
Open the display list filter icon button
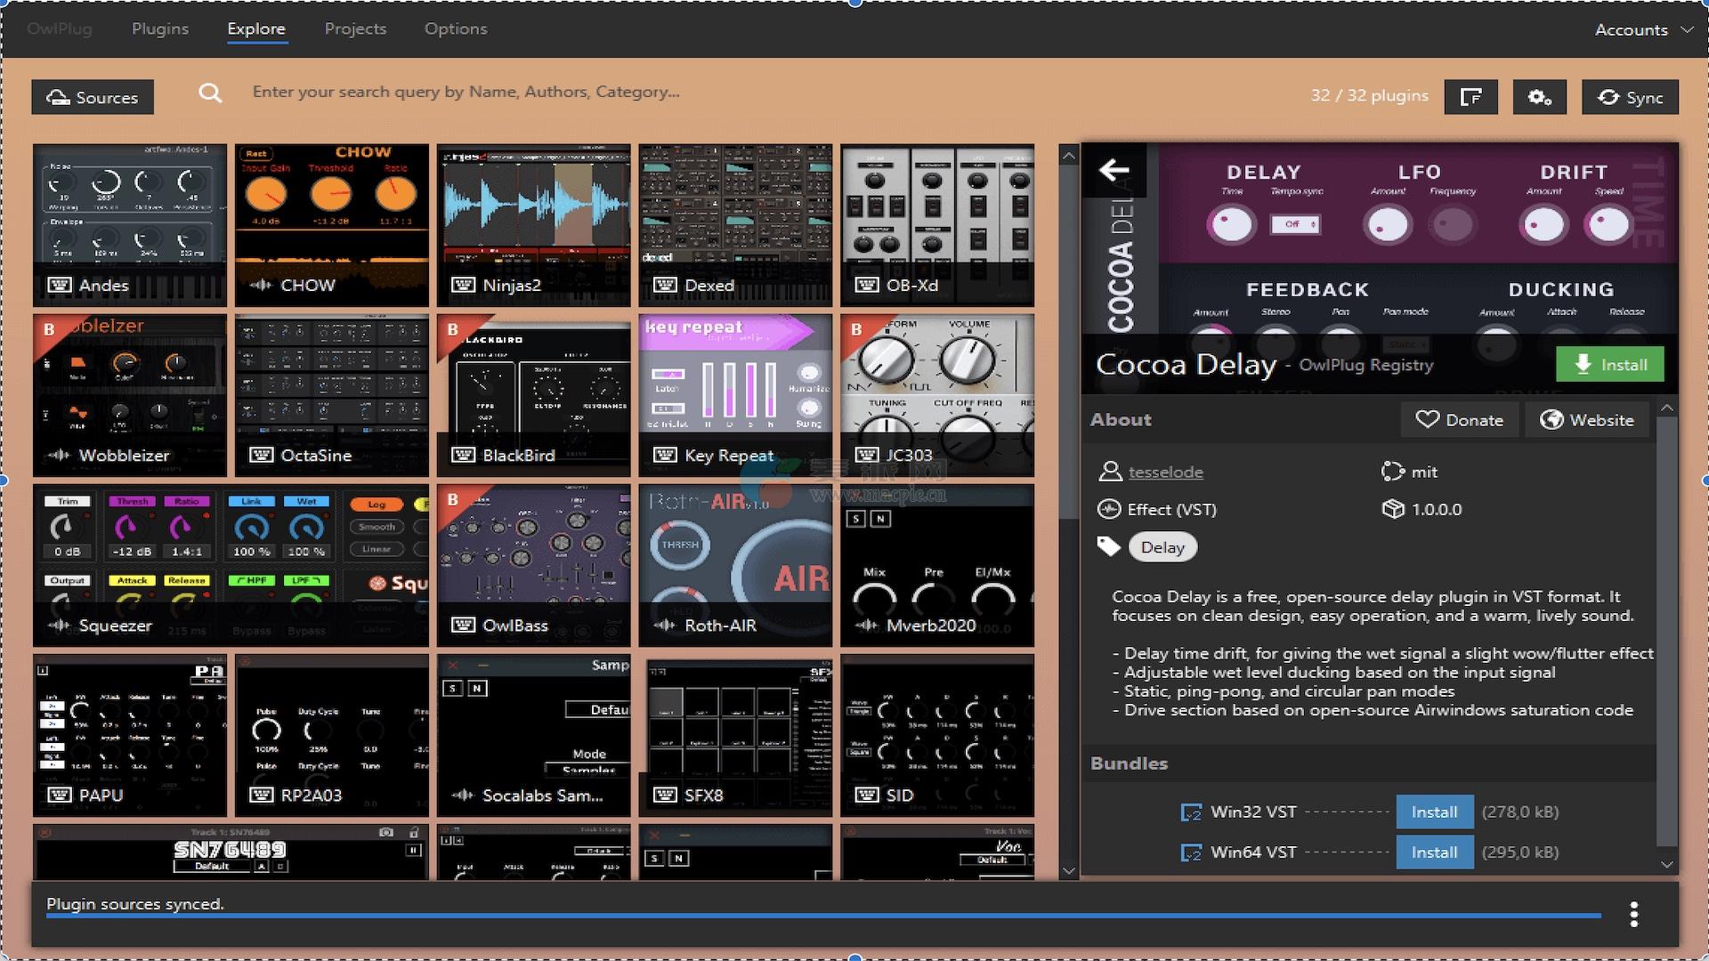click(x=1470, y=97)
